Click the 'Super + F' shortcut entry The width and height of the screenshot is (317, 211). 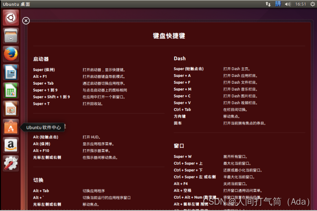tap(182, 82)
